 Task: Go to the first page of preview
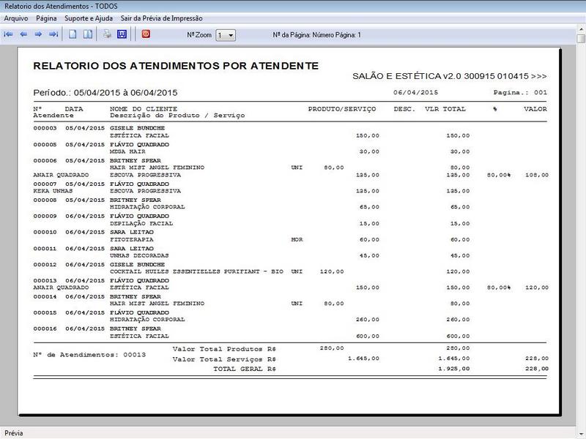click(9, 34)
